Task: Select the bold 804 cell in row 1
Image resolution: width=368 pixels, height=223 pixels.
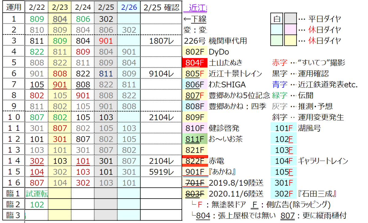Action: point(59,19)
